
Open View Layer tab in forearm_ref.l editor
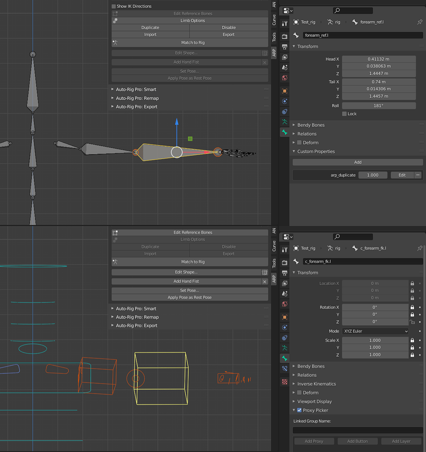(x=284, y=57)
